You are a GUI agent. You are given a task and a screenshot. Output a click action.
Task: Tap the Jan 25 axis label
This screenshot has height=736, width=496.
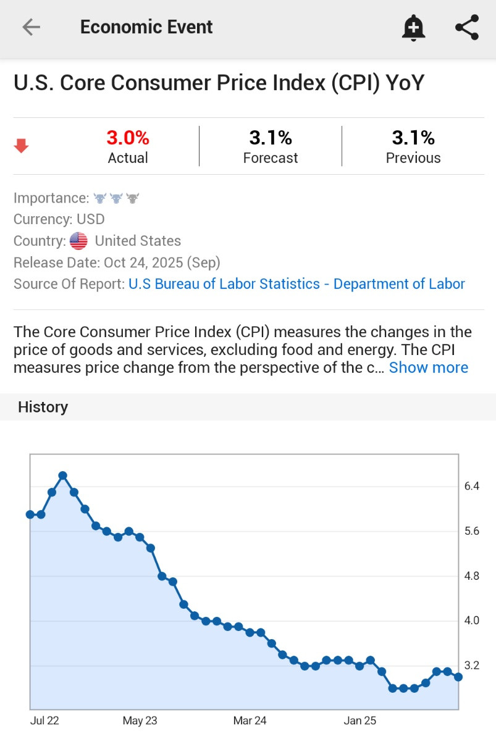click(359, 721)
